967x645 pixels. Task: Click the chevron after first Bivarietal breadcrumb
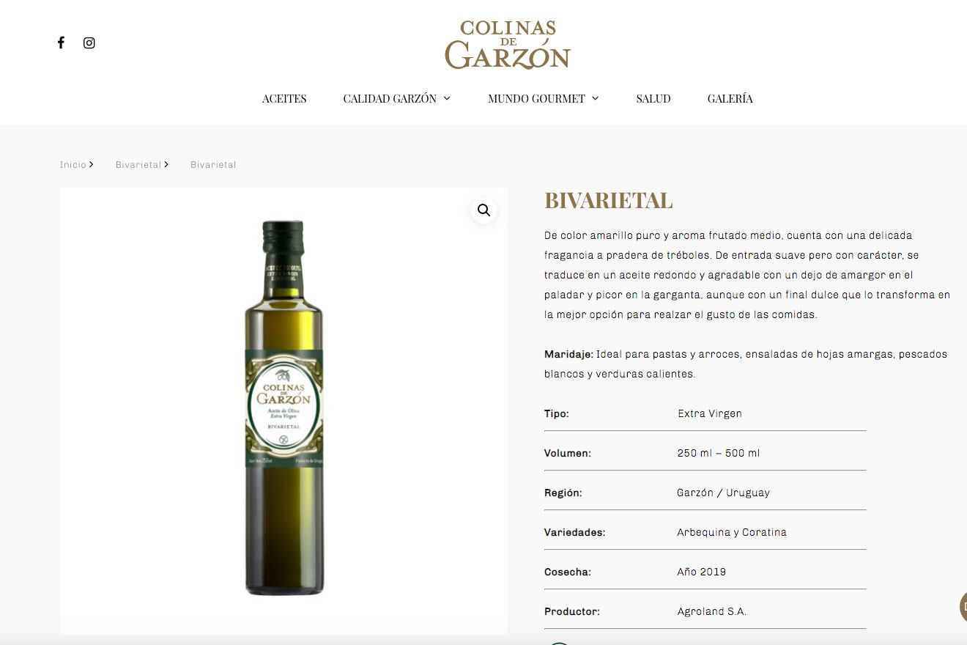(x=166, y=164)
